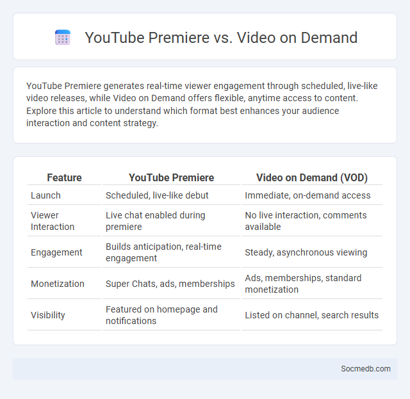The width and height of the screenshot is (410, 399).
Task: Click the 'Steady, asynchronous viewing' cell
Action: pyautogui.click(x=312, y=252)
